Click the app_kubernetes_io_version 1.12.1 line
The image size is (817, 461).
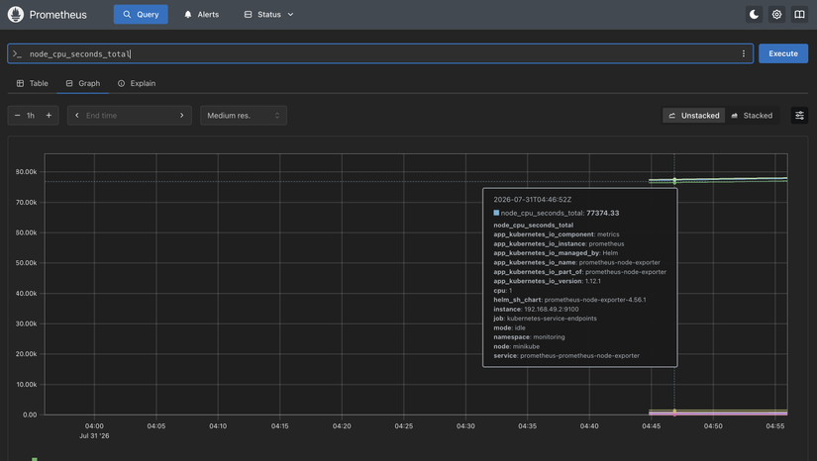pos(547,281)
